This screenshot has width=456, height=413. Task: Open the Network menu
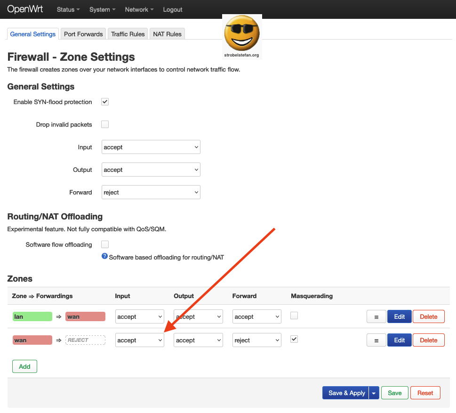[x=139, y=9]
